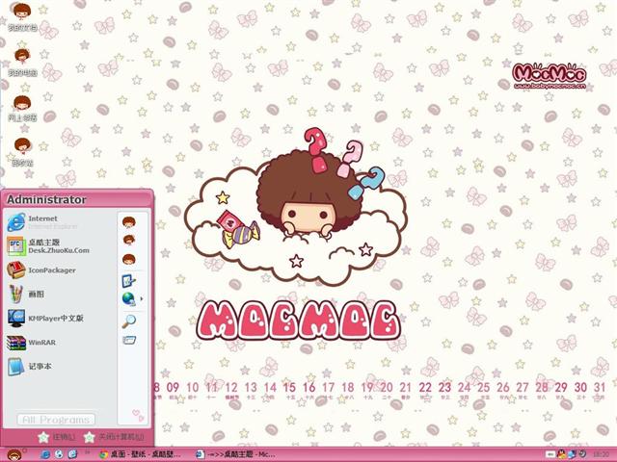Click the system tray clock

[x=601, y=454]
